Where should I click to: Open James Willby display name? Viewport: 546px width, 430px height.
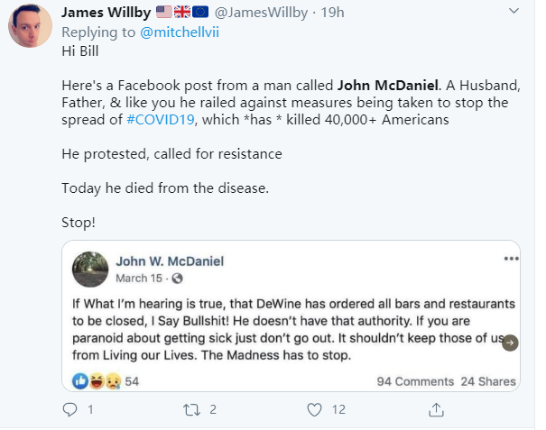[x=105, y=12]
